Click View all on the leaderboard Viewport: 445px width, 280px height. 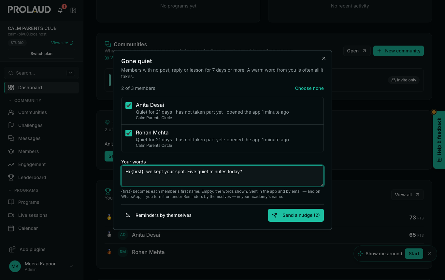[x=407, y=195]
